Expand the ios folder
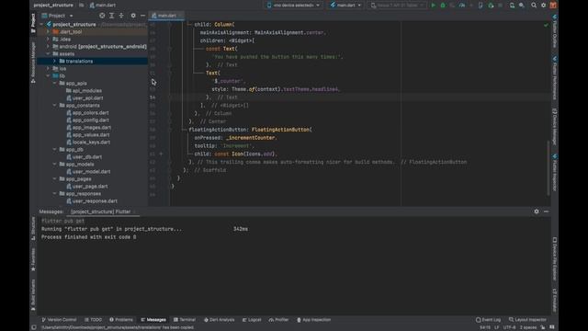Viewport: 588px width, 331px height. 48,69
